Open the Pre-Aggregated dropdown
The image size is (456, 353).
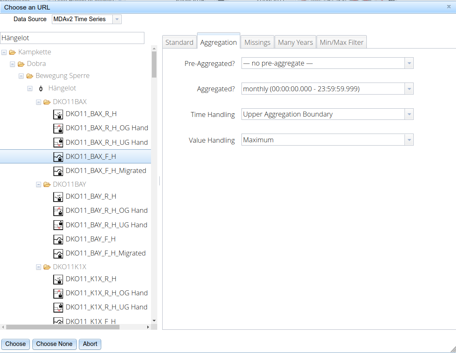click(409, 63)
